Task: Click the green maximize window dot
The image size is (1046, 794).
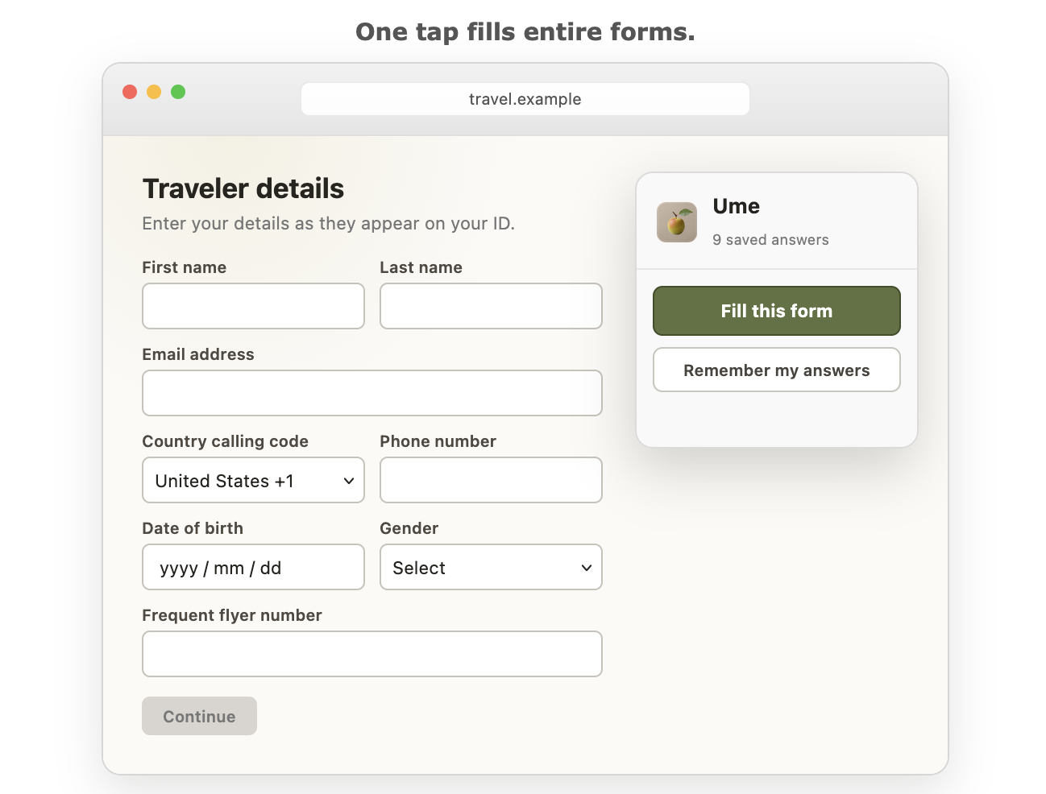Action: point(178,92)
